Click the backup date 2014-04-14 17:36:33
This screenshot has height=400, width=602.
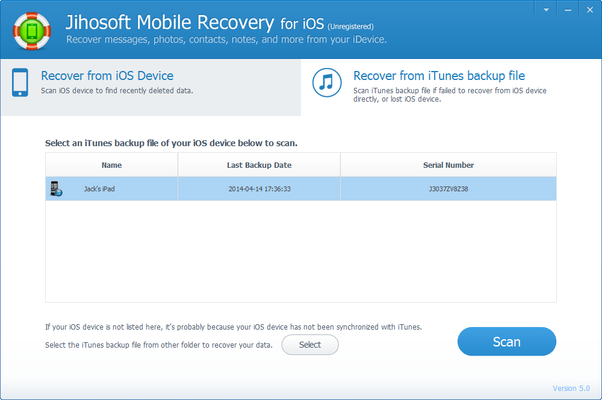259,188
